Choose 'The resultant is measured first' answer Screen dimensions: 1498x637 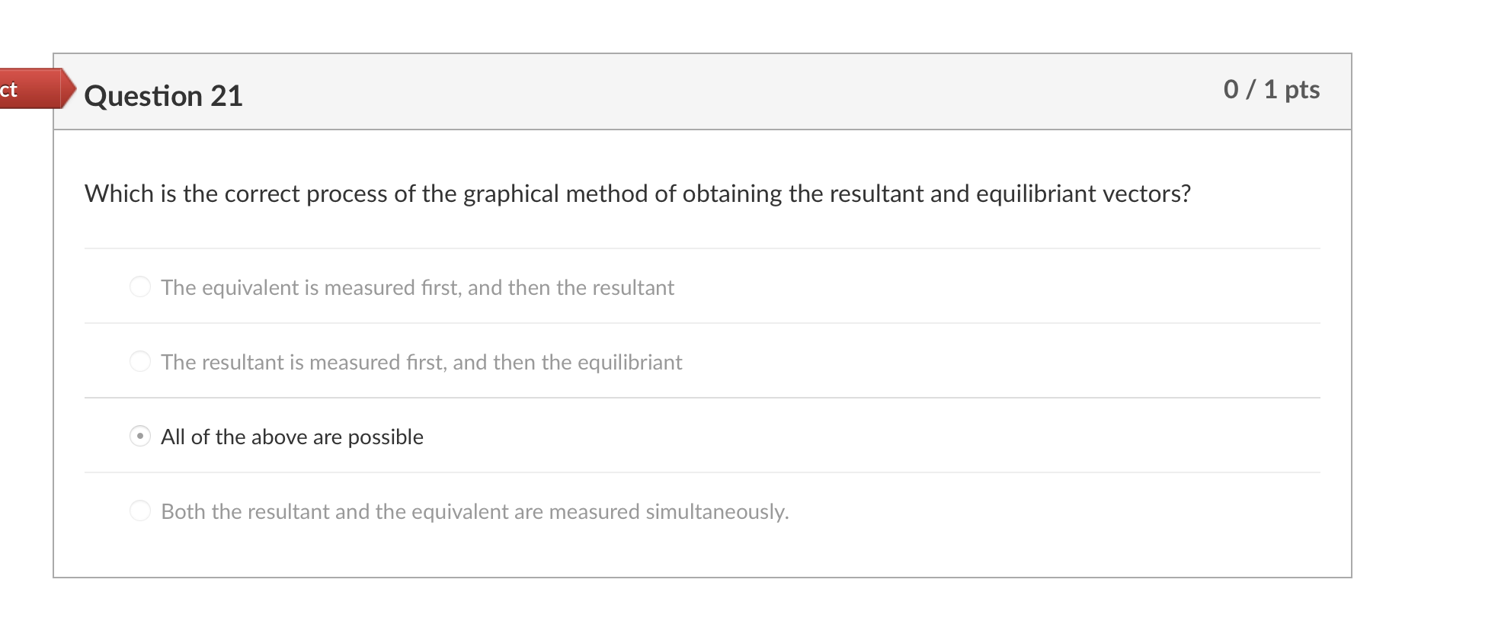tap(421, 363)
